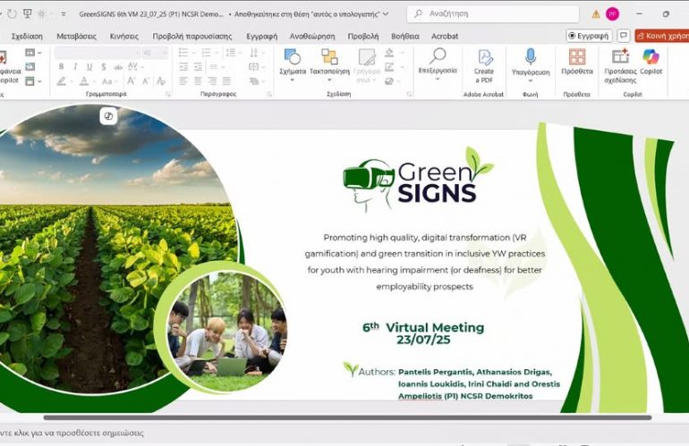Click the font color A icon

pyautogui.click(x=84, y=81)
